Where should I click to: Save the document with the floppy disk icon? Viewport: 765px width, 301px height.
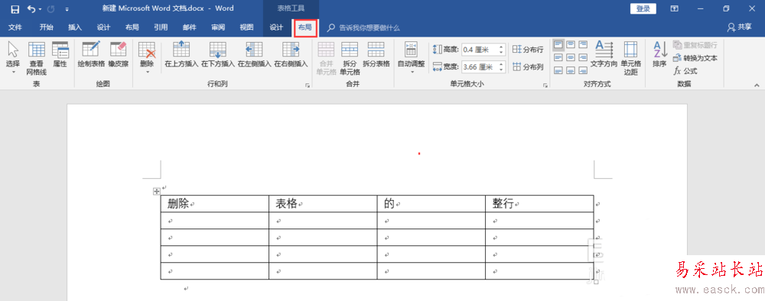(x=15, y=8)
